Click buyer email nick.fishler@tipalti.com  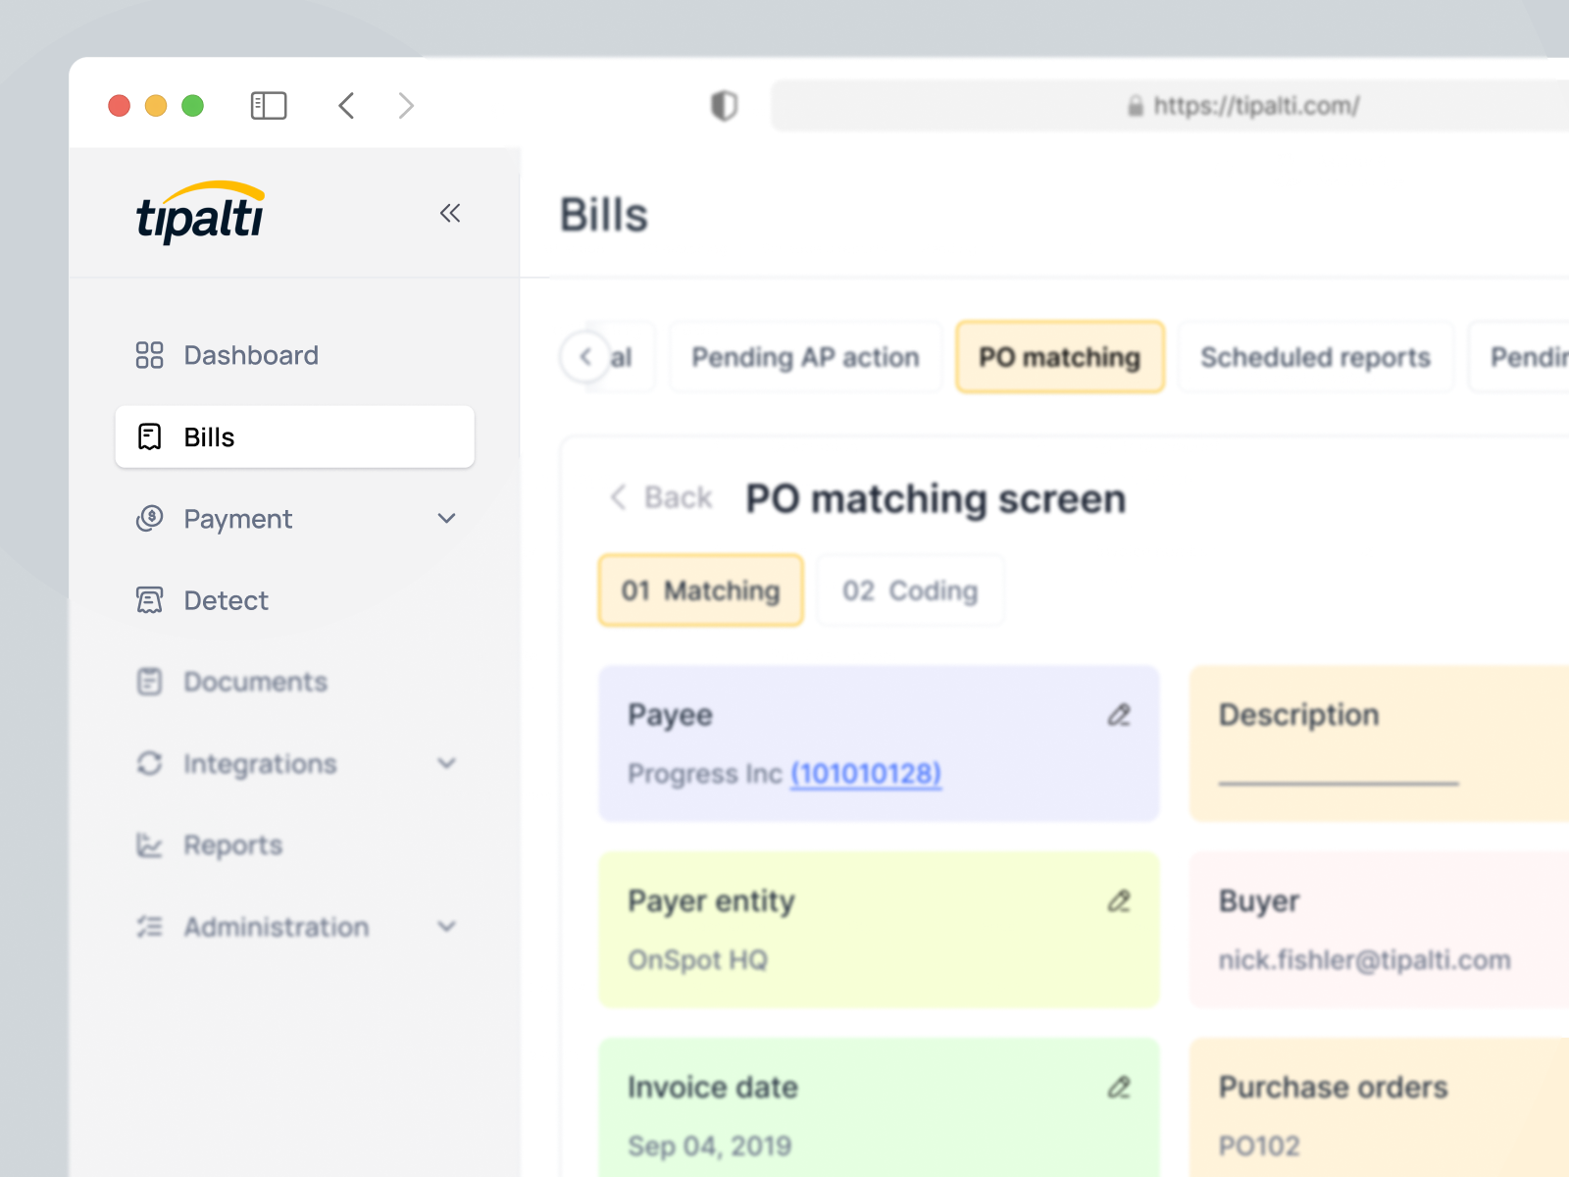tap(1364, 960)
